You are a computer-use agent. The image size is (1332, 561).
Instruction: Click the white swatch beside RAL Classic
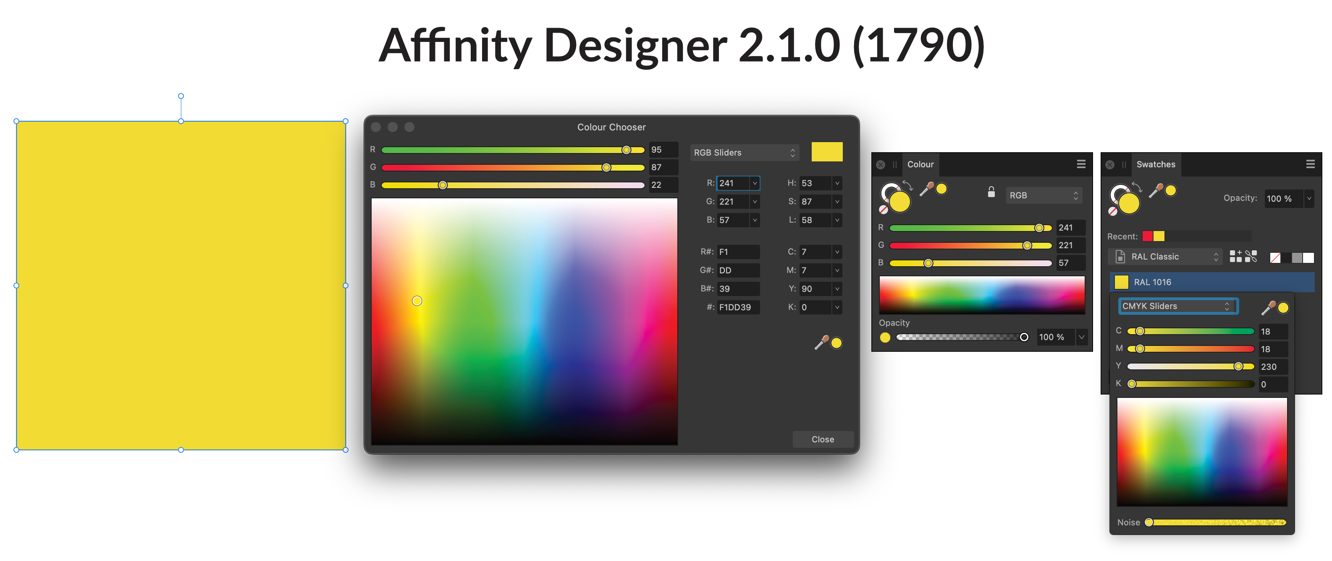coord(1308,257)
